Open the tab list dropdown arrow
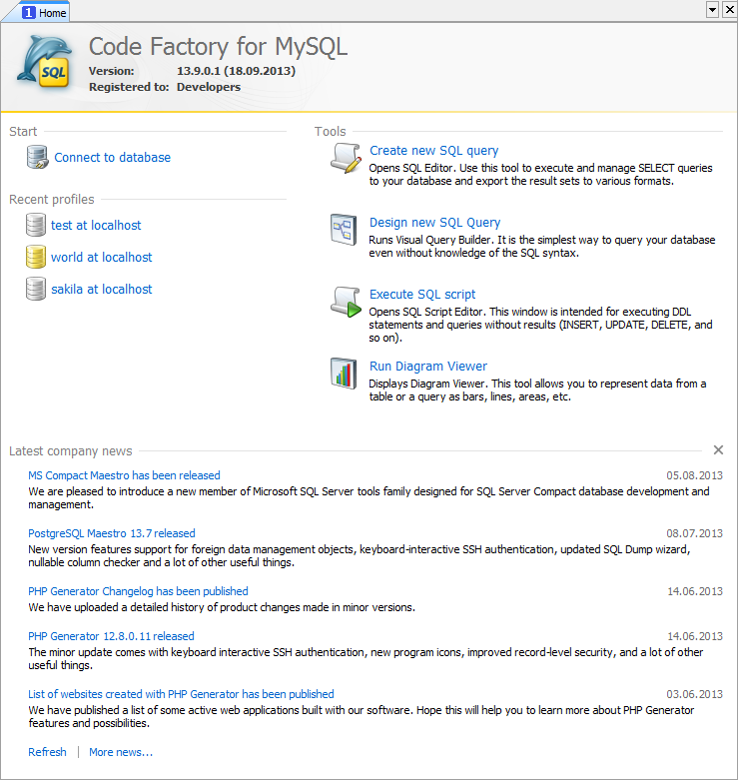738x780 pixels. click(712, 9)
